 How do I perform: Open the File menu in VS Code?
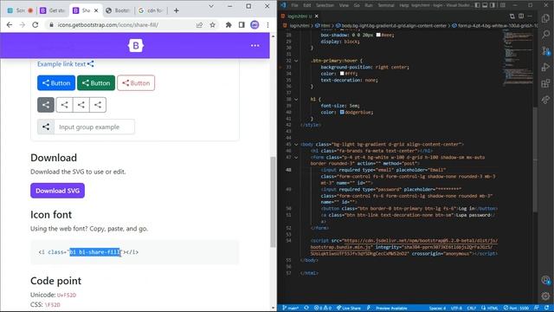click(294, 5)
